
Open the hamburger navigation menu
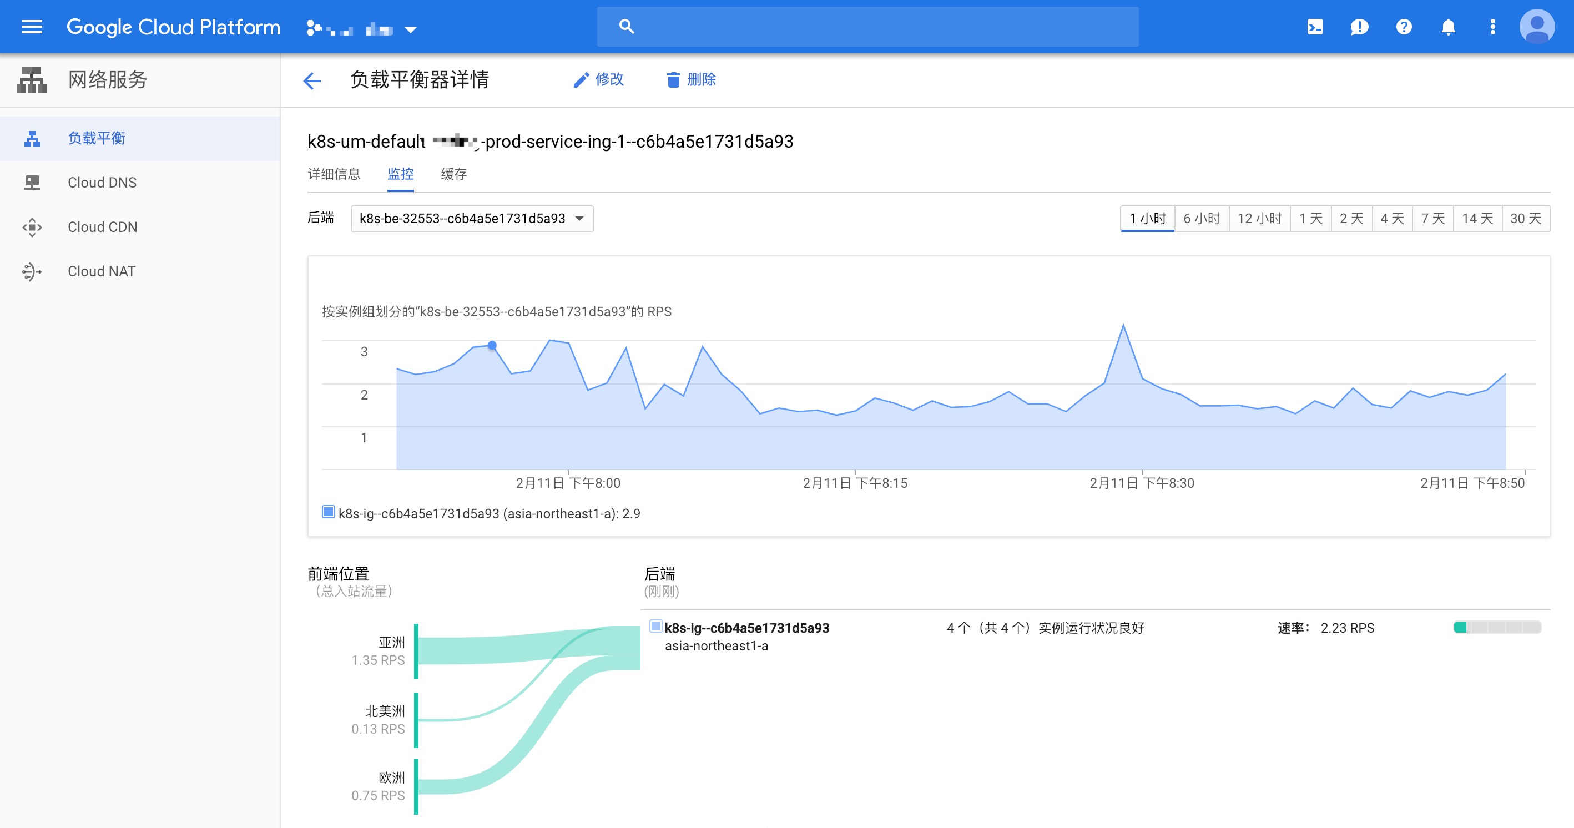pyautogui.click(x=32, y=27)
